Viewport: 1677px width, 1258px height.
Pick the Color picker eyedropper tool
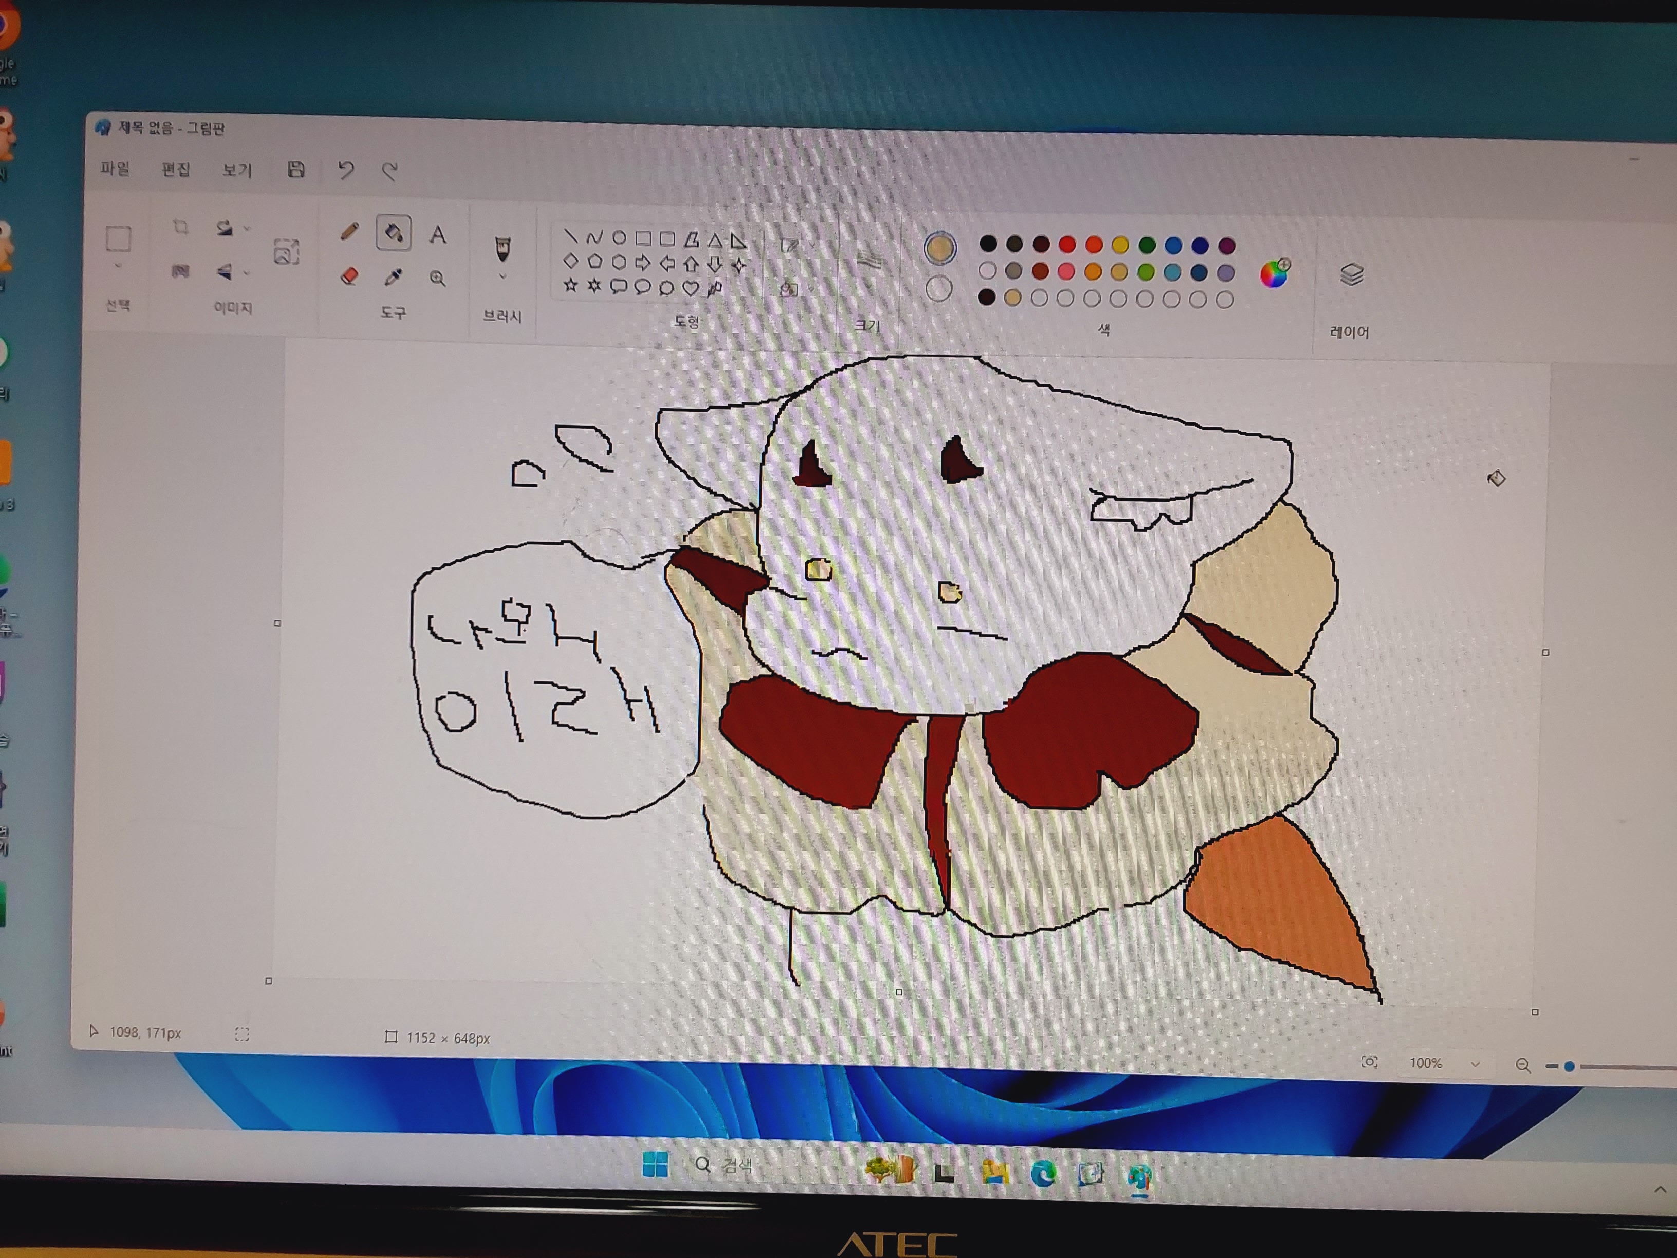394,277
